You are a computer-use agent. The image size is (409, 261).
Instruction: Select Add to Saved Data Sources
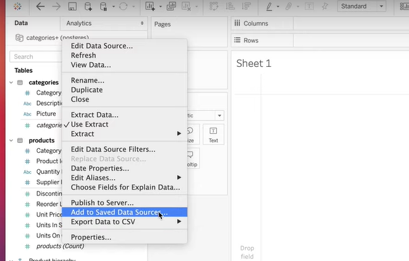coord(125,212)
